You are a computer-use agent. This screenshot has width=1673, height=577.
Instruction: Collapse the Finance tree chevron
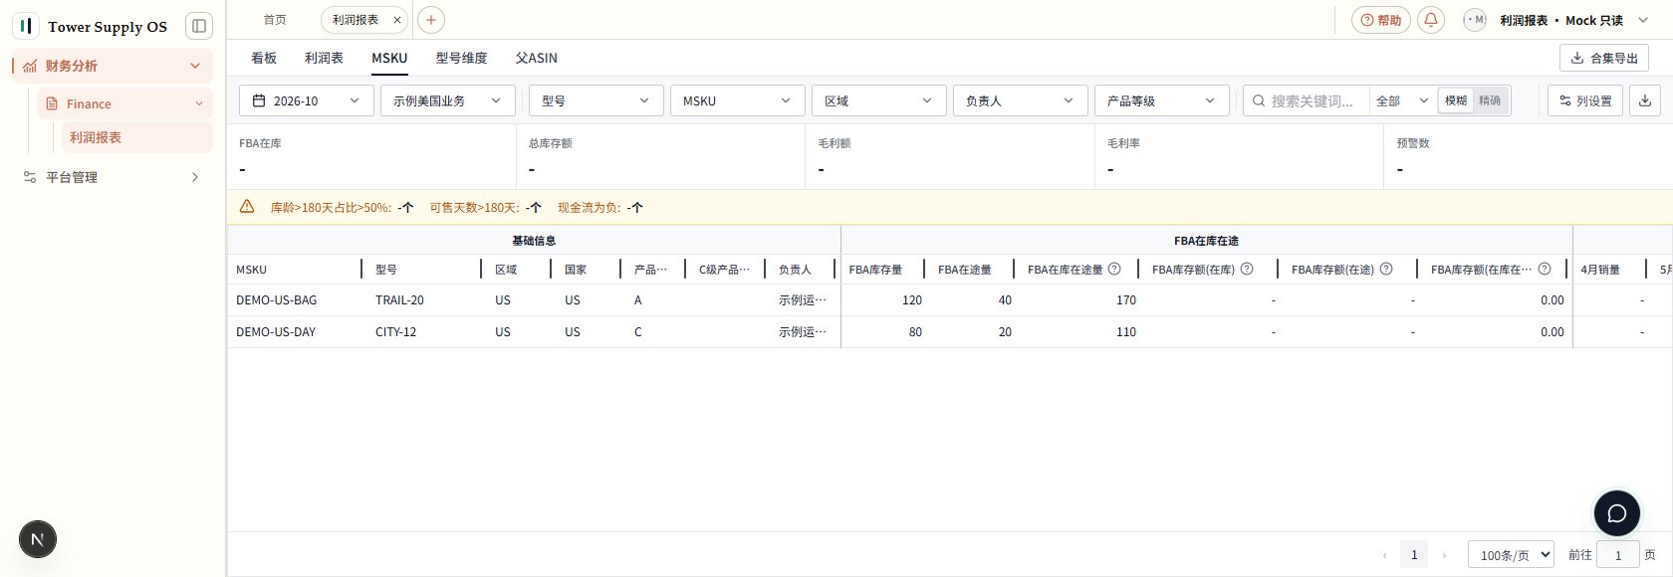tap(198, 103)
